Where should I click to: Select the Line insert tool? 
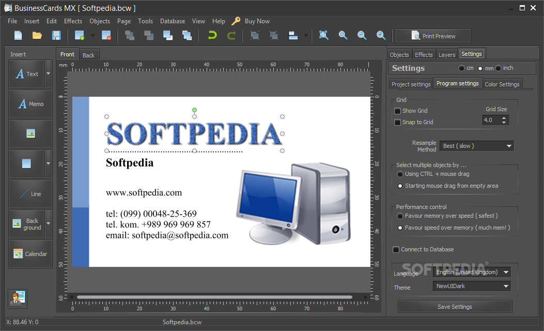click(30, 194)
